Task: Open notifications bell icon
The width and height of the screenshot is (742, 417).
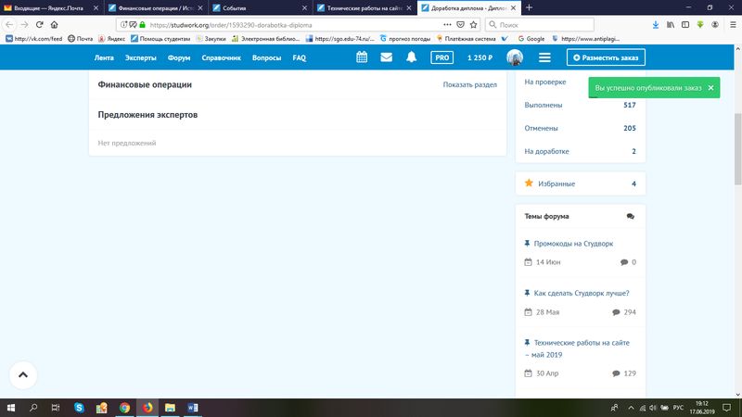Action: click(x=411, y=57)
